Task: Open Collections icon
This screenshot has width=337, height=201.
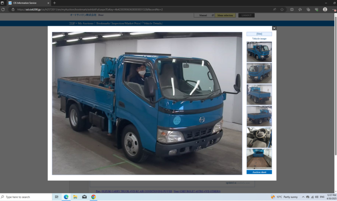Action: [308, 9]
